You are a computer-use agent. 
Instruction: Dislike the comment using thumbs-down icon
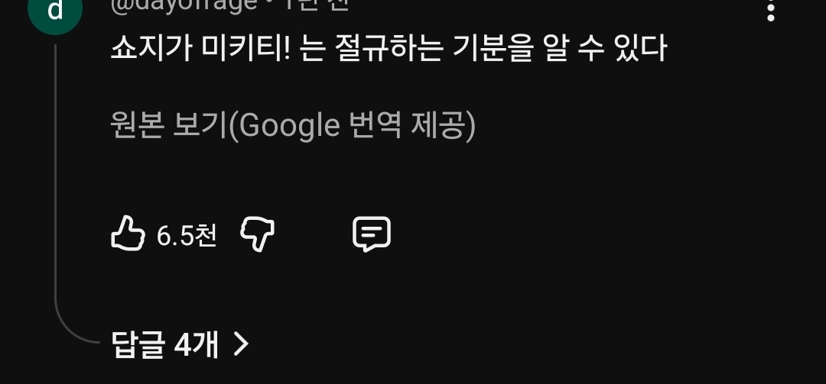258,234
